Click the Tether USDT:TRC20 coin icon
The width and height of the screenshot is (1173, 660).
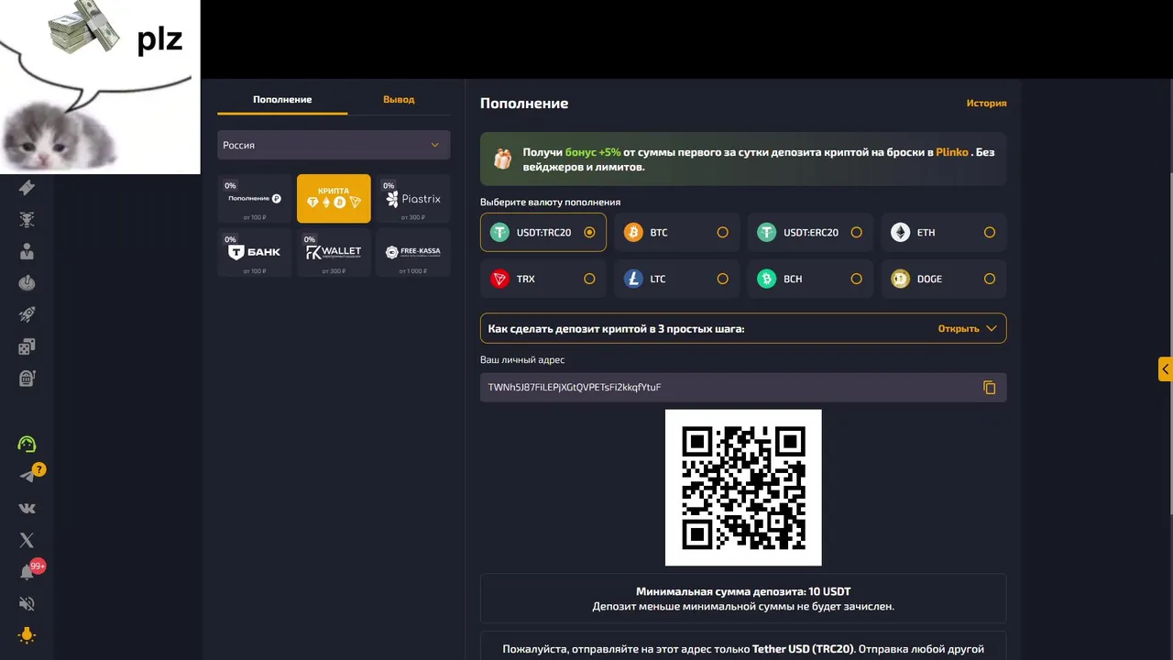[x=499, y=233]
